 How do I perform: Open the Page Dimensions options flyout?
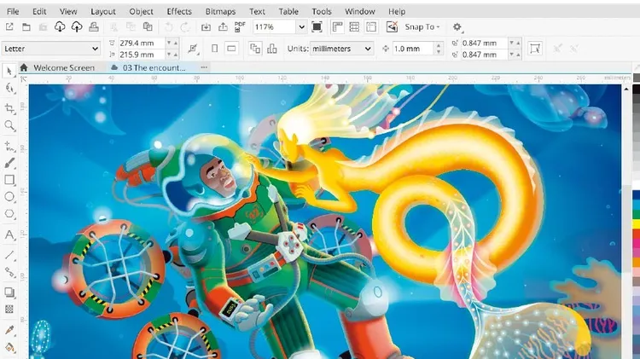[x=193, y=49]
